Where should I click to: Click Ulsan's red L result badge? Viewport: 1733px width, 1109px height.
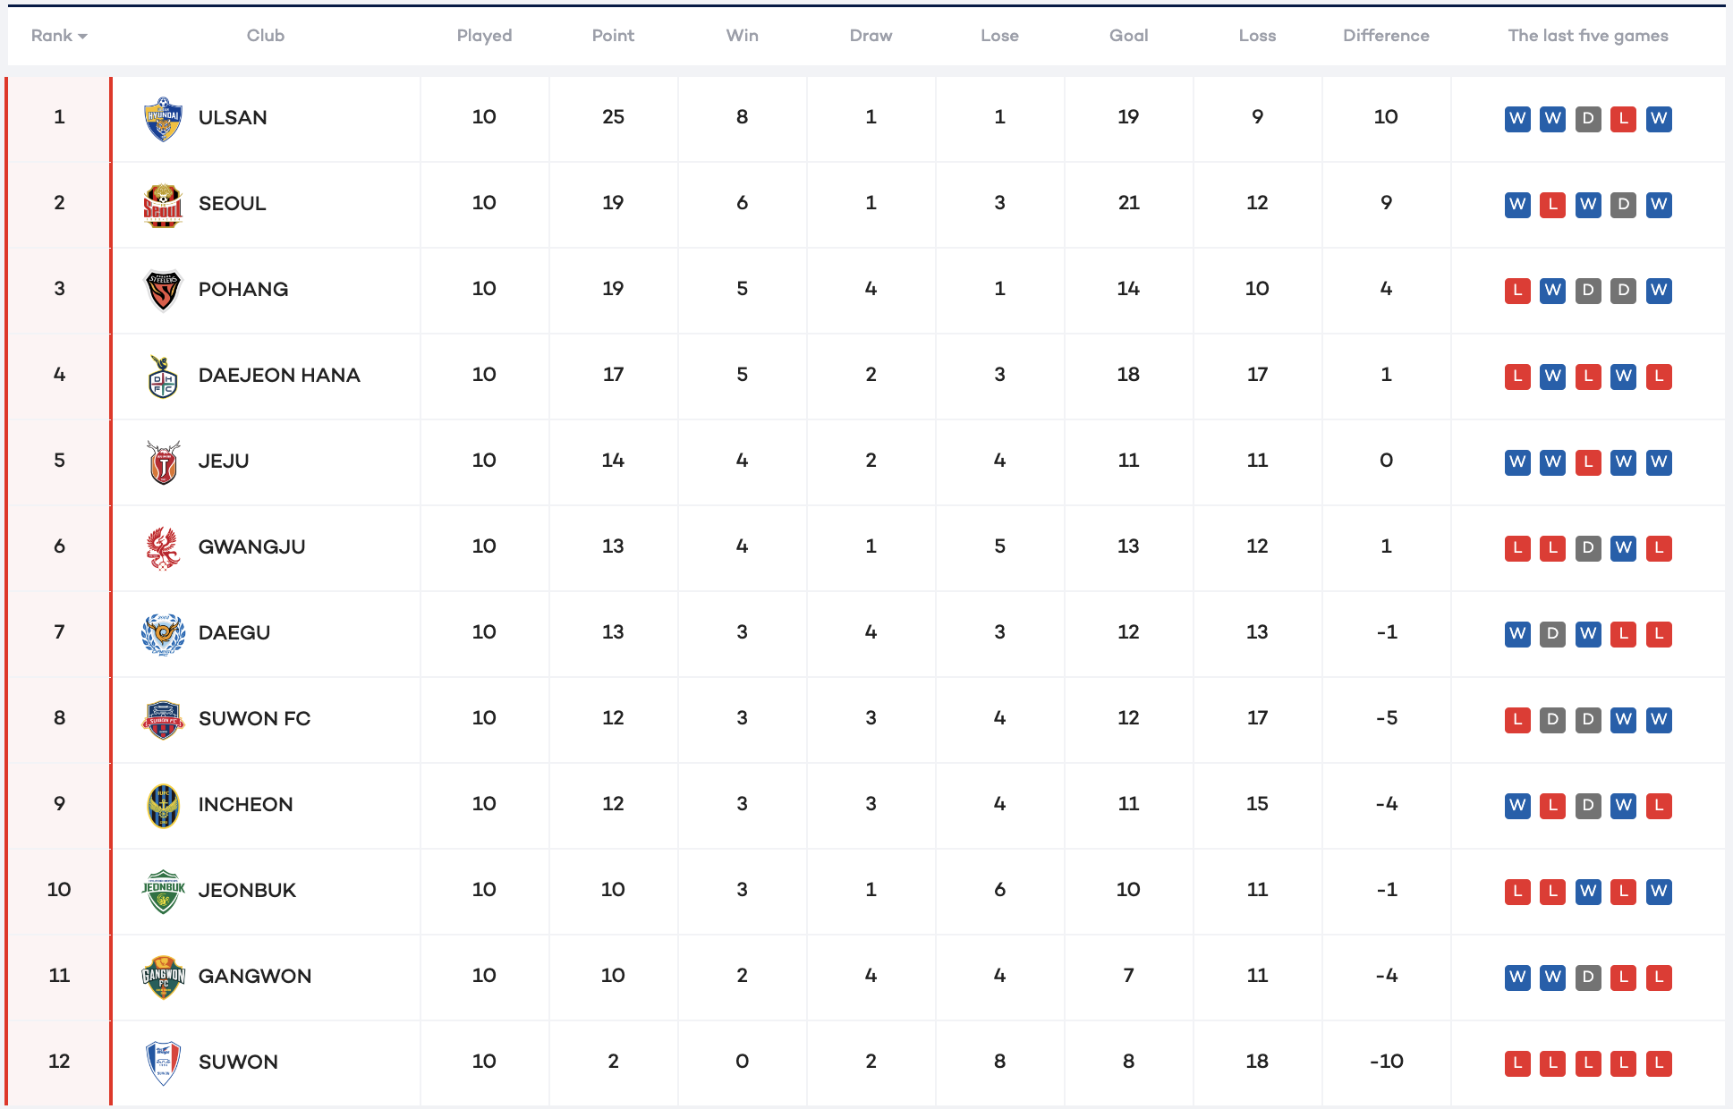pyautogui.click(x=1623, y=118)
